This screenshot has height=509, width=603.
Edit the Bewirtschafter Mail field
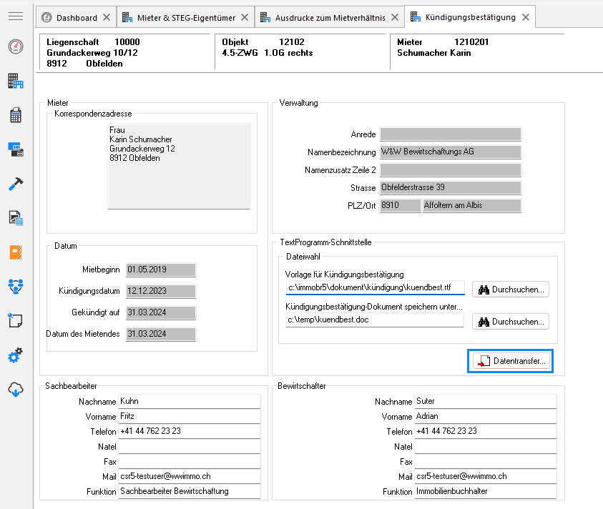click(x=485, y=476)
